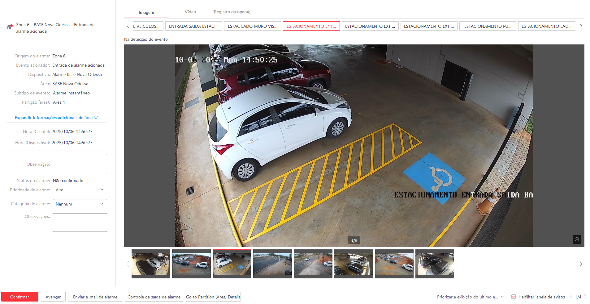This screenshot has height=304, width=590.
Task: Click the zoom magnifier icon on image
Action: coord(577,239)
